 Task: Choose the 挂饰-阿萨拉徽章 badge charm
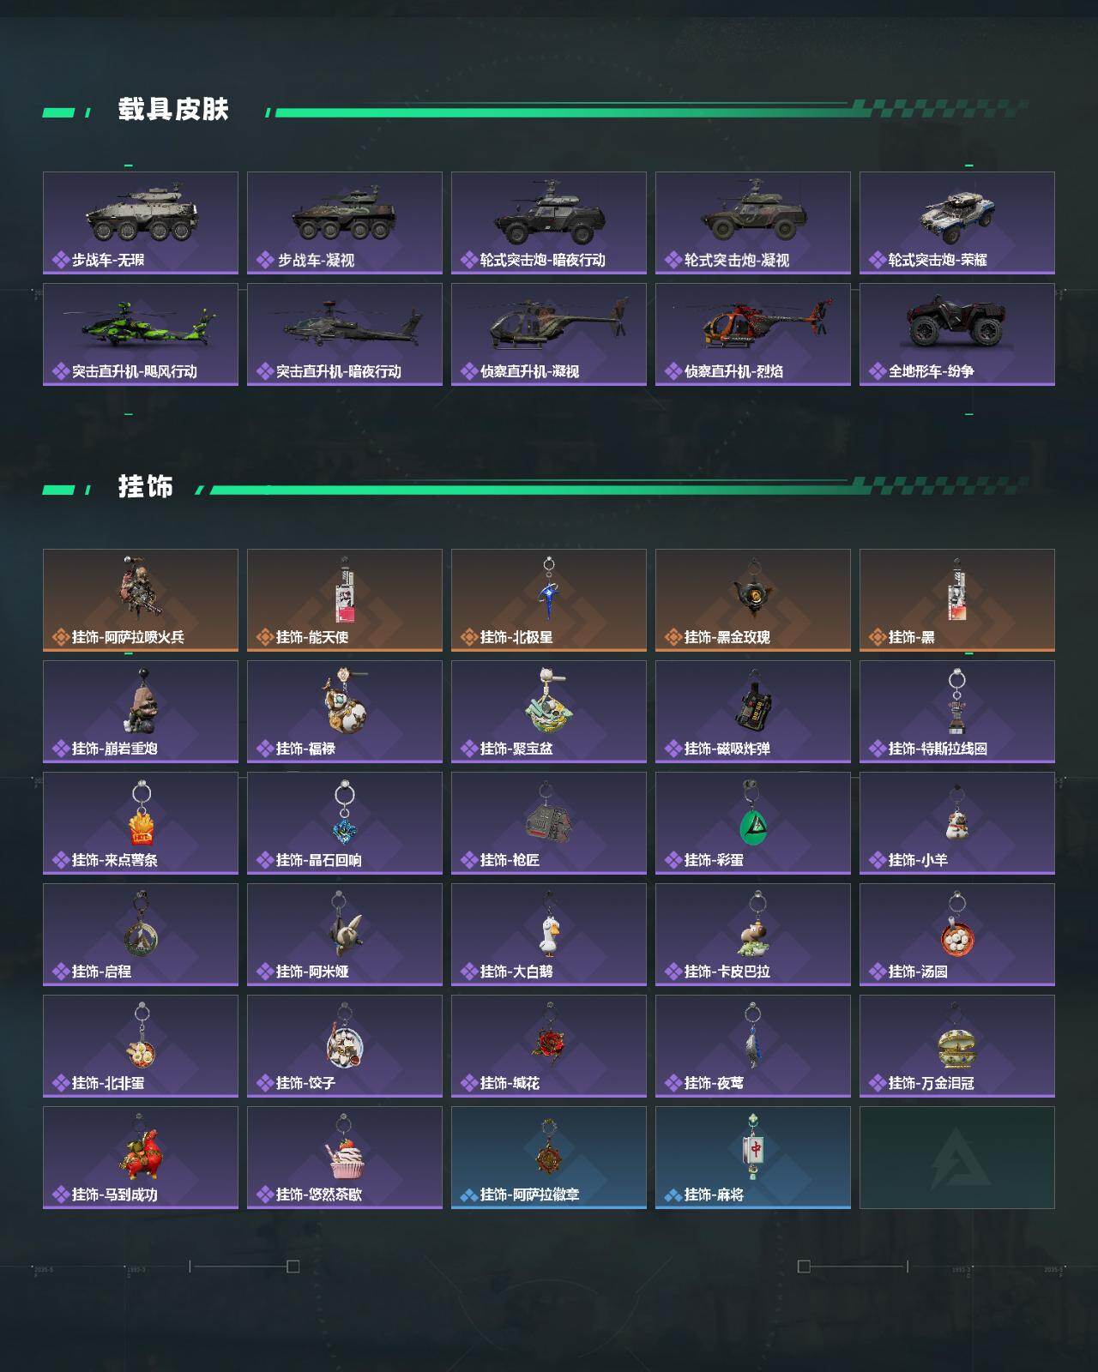pyautogui.click(x=549, y=1158)
